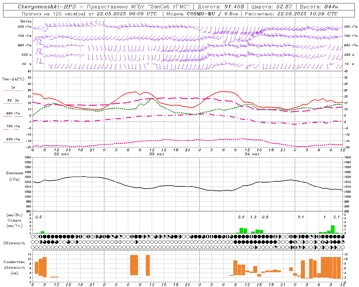Image resolution: width=359 pixels, height=287 pixels.
Task: Click the dashed line sample under Td 2м legend
Action: click(x=12, y=103)
